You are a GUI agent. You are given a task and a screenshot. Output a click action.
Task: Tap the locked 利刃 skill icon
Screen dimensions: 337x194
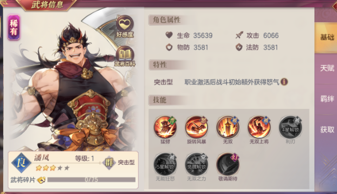click(x=291, y=127)
